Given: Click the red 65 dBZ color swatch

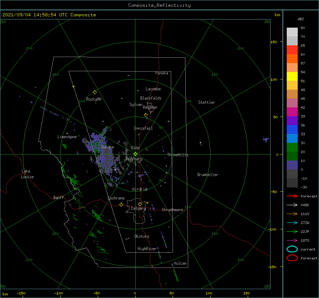Looking at the screenshot, I should click(x=292, y=50).
